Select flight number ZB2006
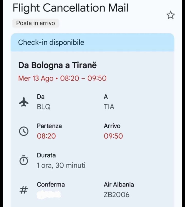 (117, 195)
